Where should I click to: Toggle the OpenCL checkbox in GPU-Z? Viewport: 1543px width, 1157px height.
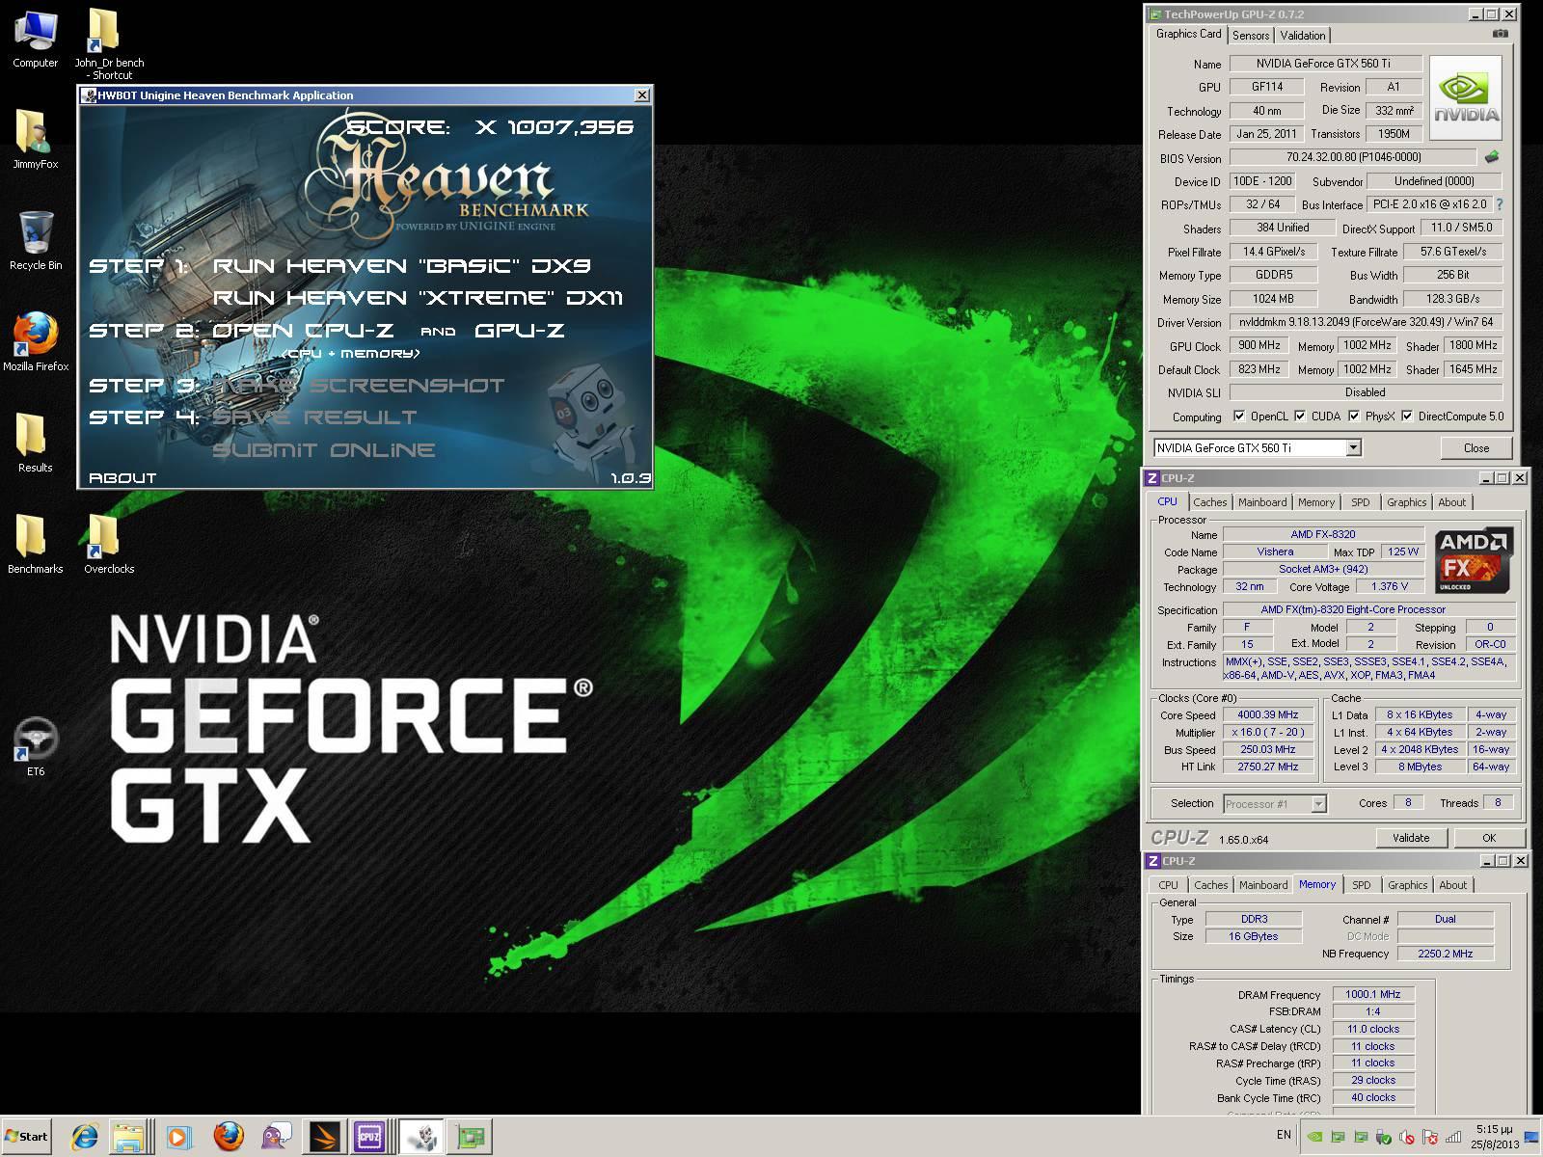coord(1239,417)
